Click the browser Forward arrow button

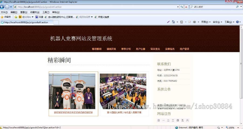click(x=7, y=7)
